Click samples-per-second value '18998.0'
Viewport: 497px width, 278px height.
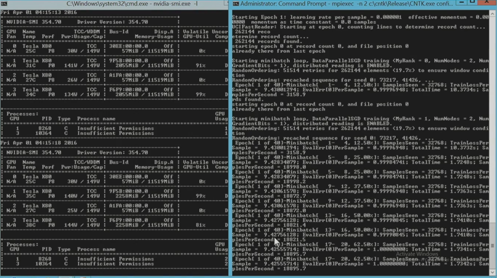[x=295, y=167]
